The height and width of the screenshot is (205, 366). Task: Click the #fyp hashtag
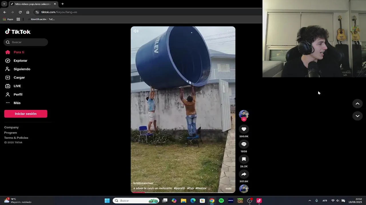190,188
